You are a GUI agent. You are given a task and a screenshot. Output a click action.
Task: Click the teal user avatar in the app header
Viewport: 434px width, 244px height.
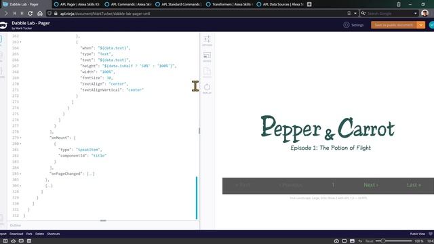point(431,25)
